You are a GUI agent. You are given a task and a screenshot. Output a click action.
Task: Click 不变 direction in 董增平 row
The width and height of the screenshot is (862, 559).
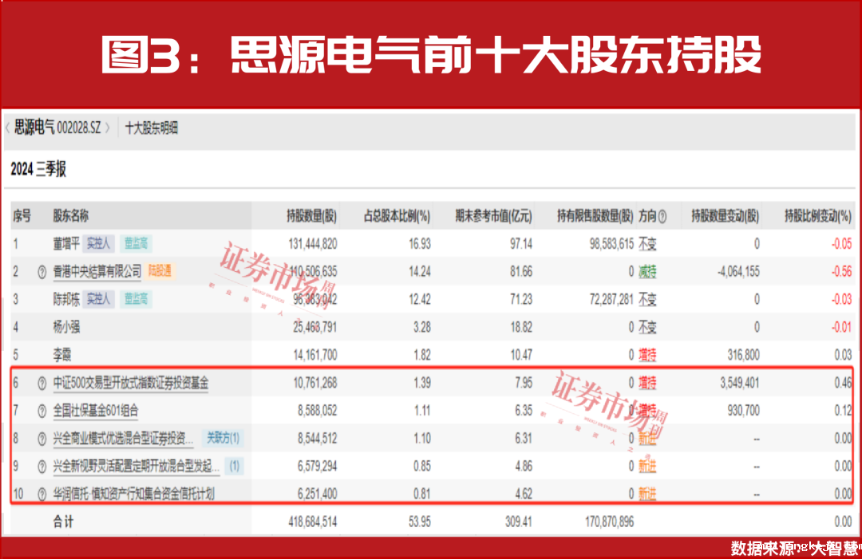click(647, 244)
